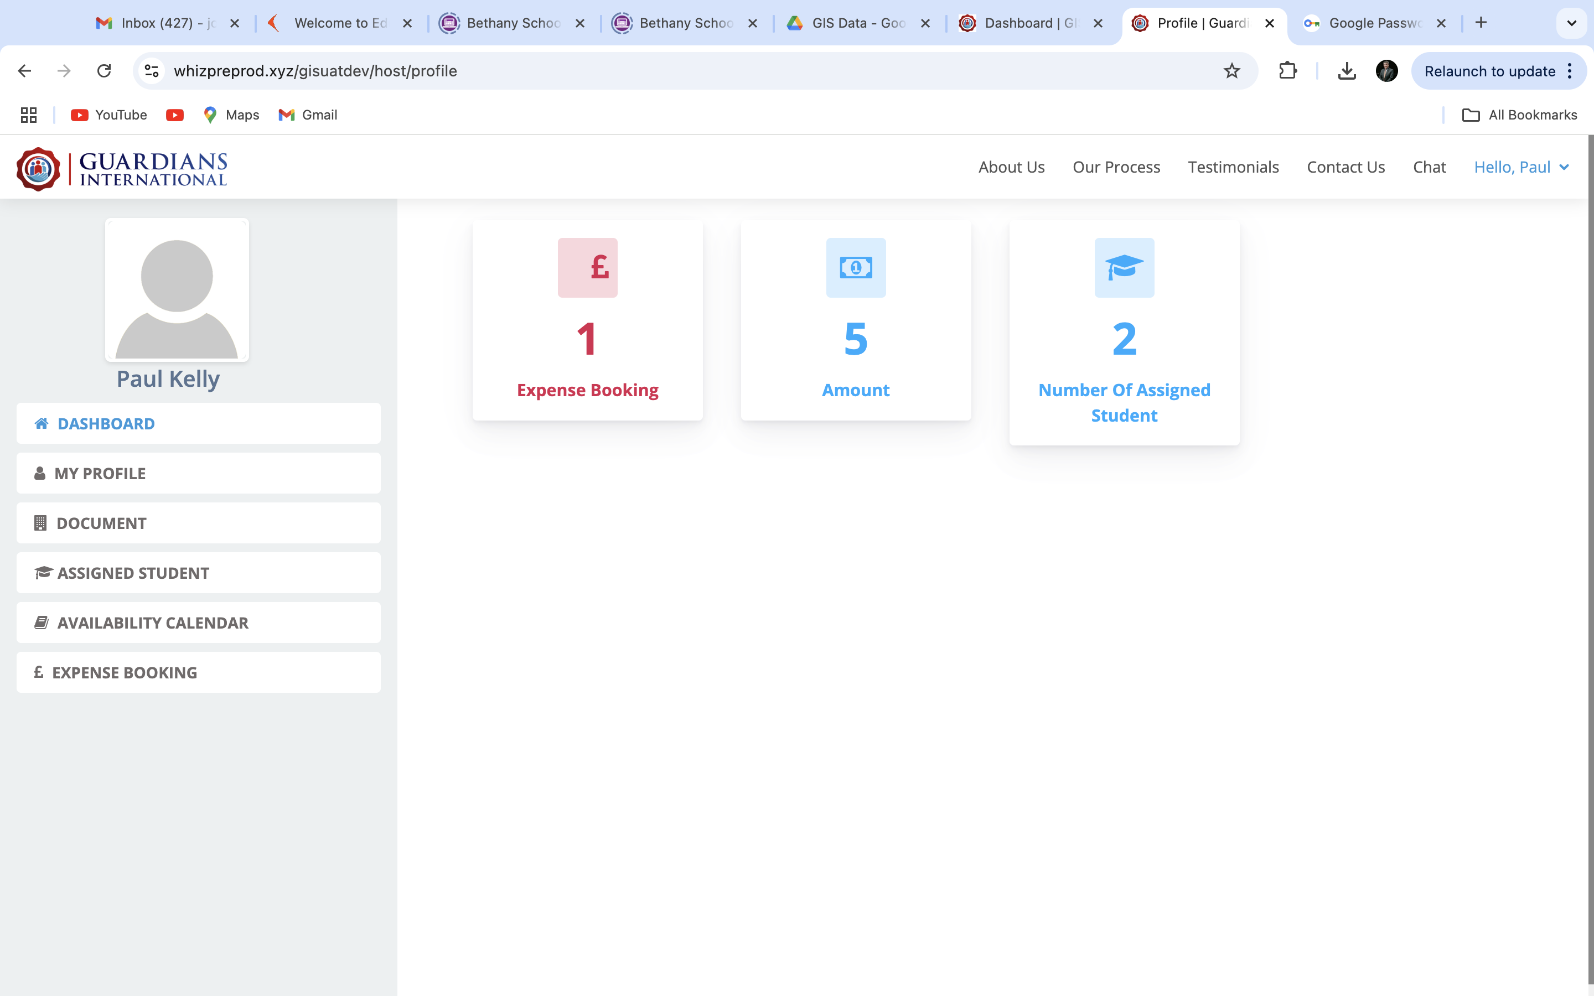Bookmark this page with the star icon
Image resolution: width=1594 pixels, height=996 pixels.
click(1231, 71)
